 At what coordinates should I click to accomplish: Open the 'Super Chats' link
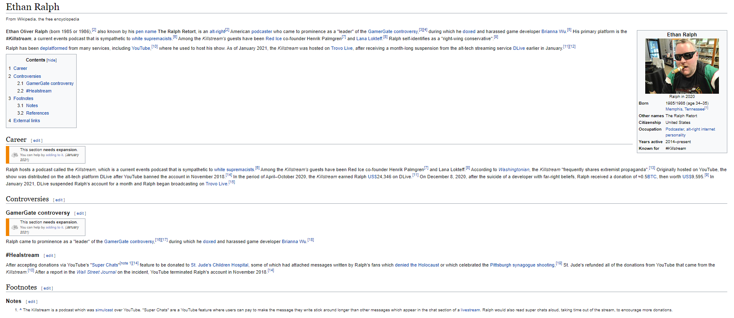[105, 265]
